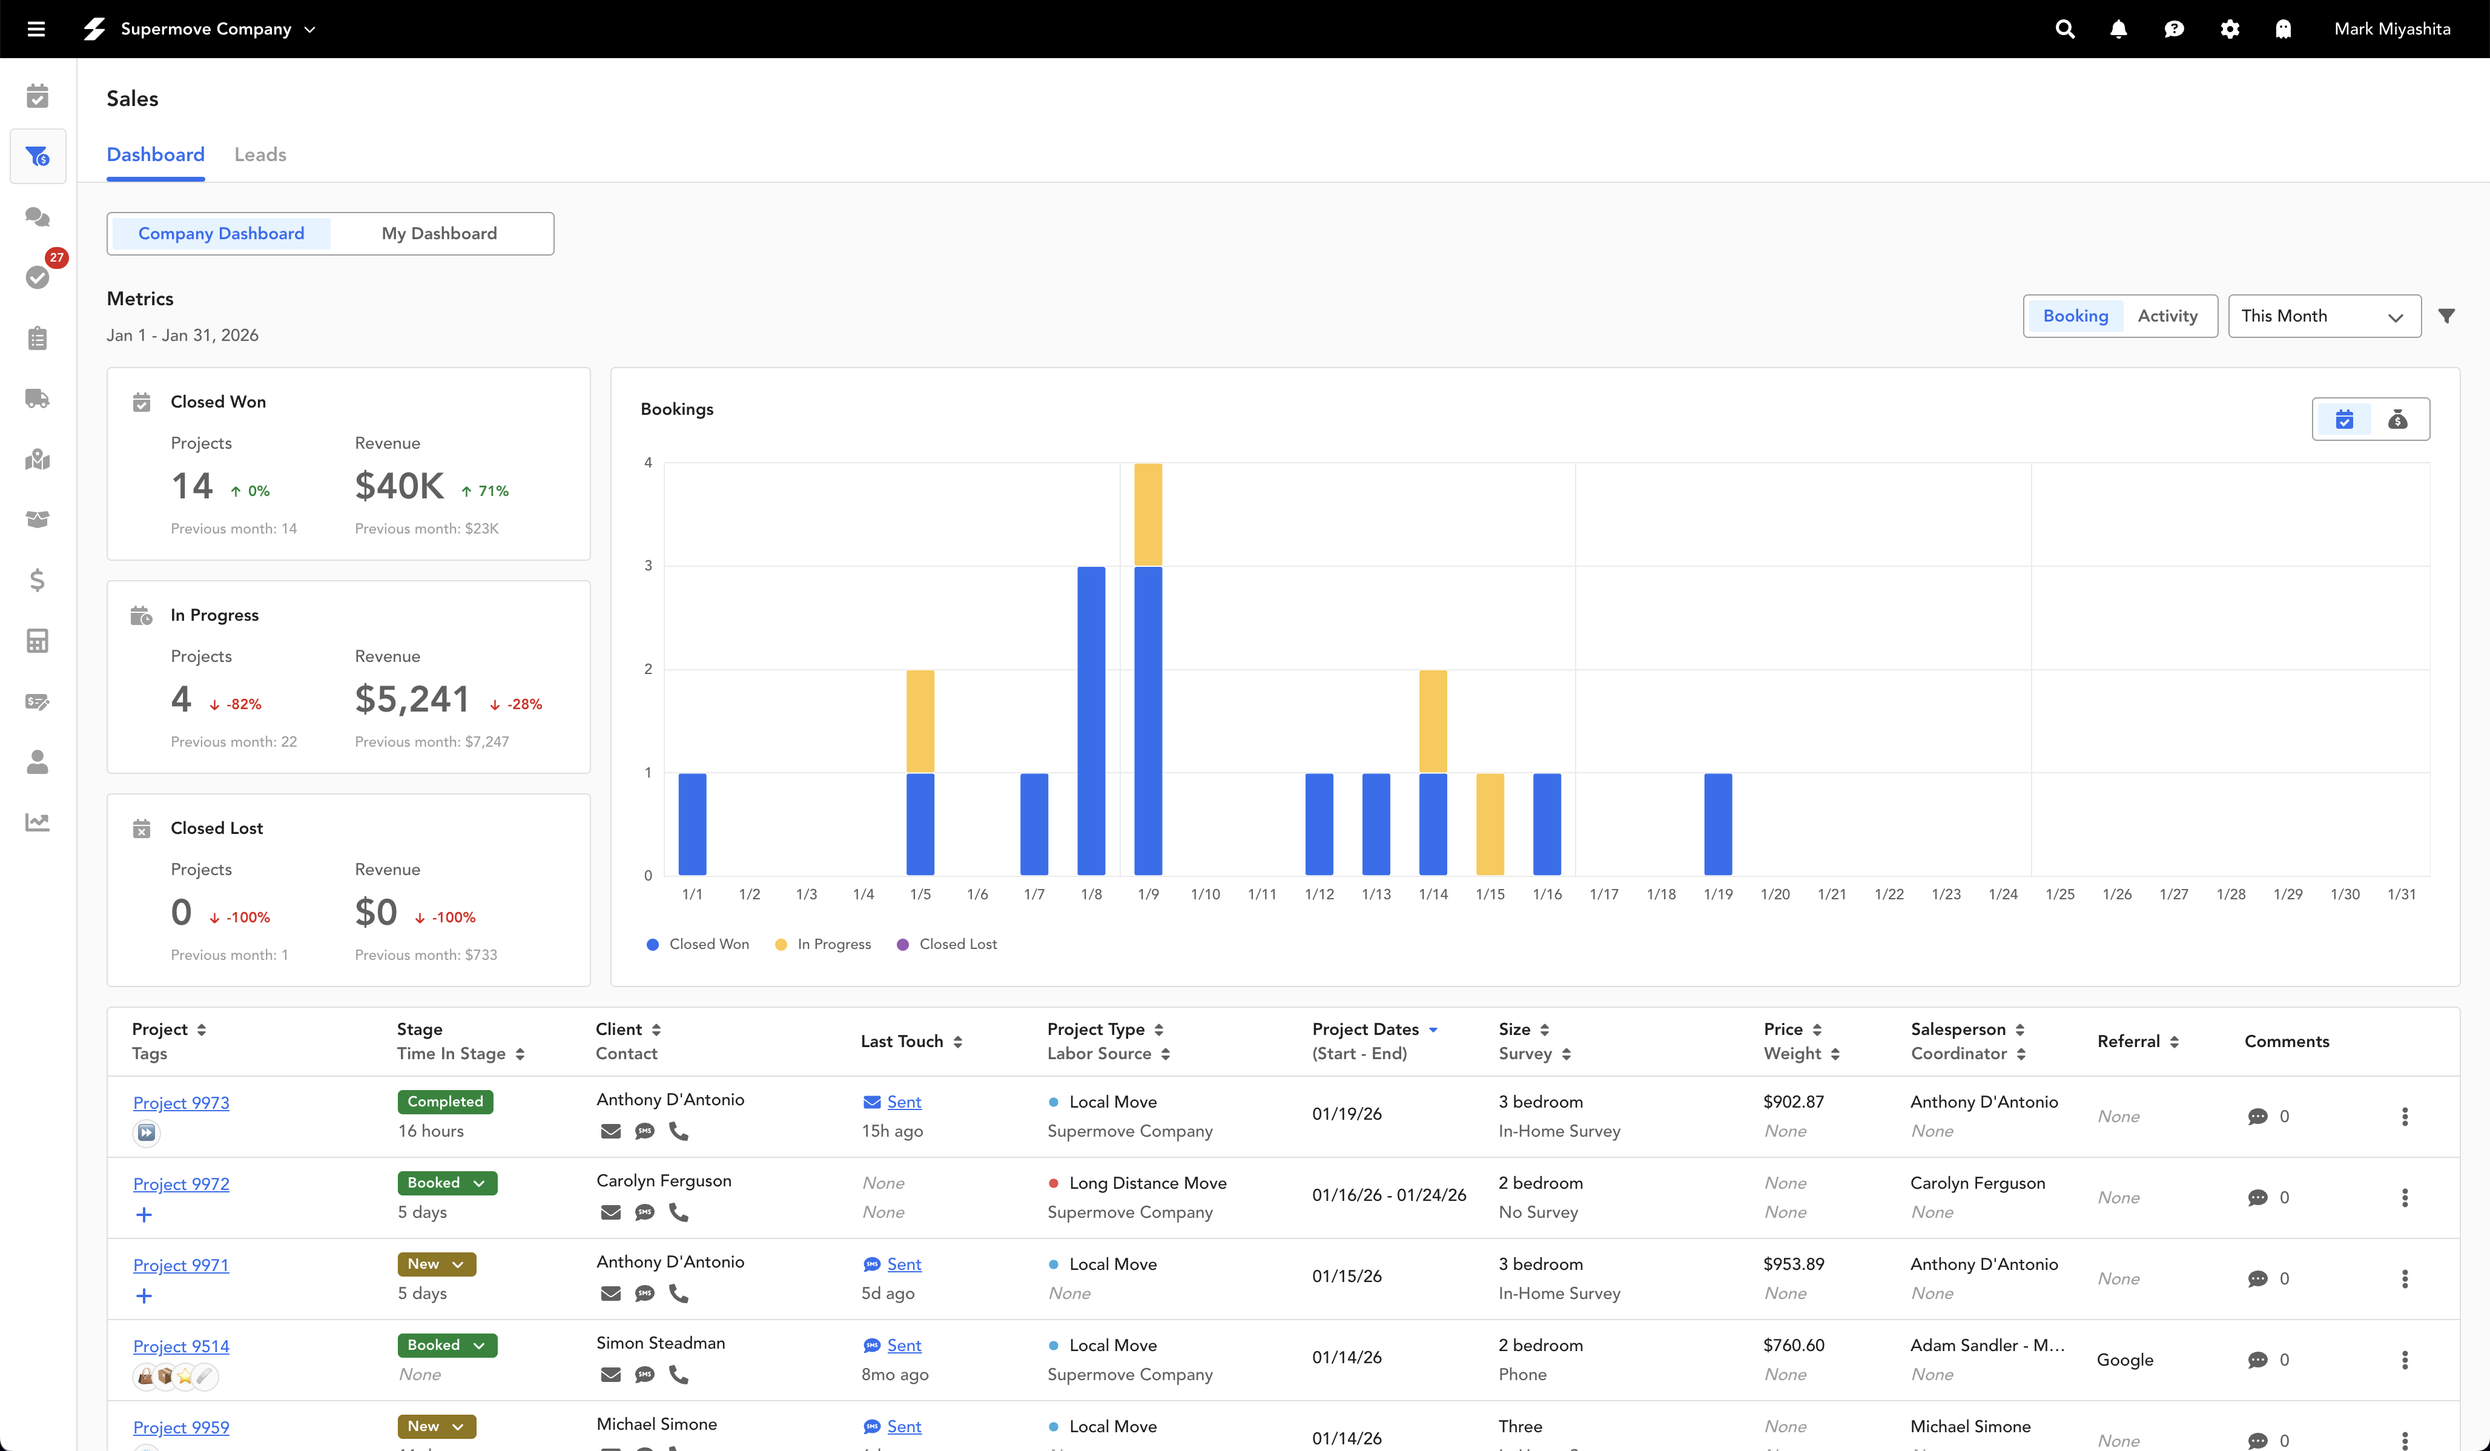Screen dimensions: 2490x1451
Task: Add a tag to Project 9971 with plus button
Action: (144, 1296)
